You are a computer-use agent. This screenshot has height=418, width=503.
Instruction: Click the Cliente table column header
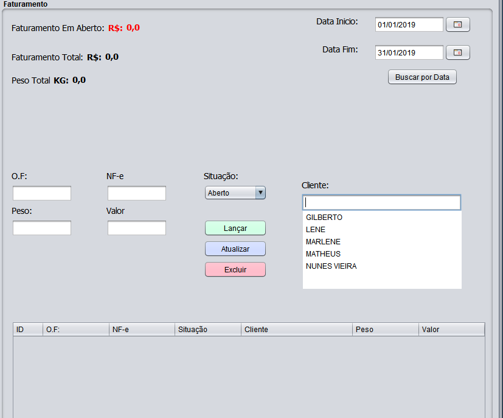297,330
